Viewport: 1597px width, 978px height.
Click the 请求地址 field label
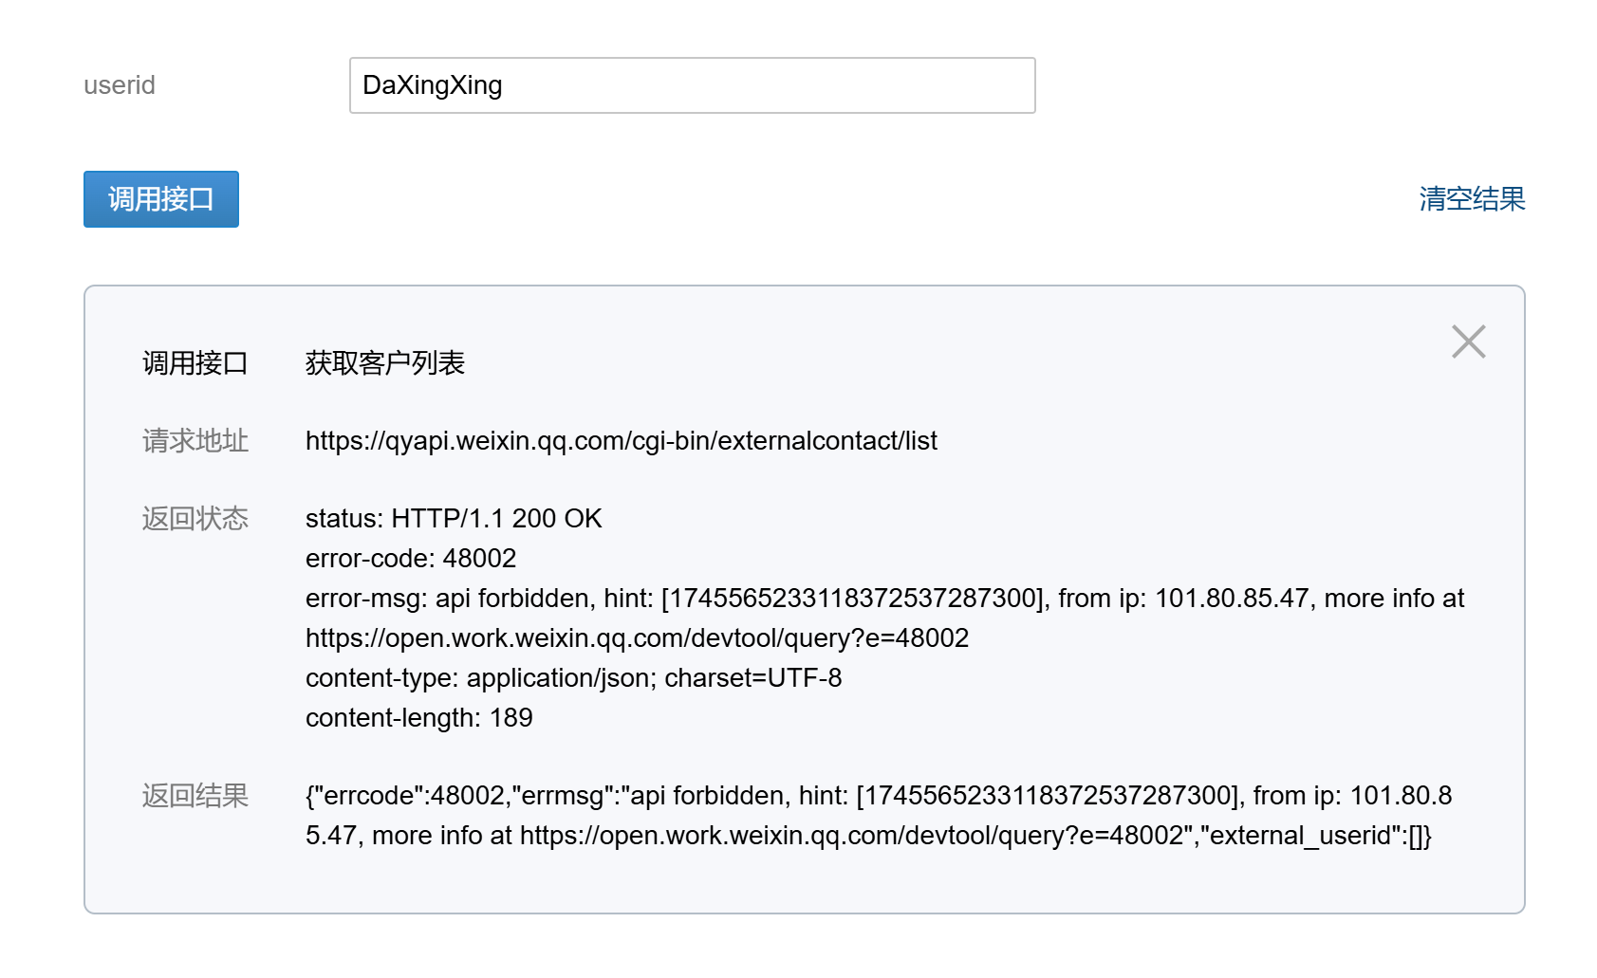tap(194, 441)
